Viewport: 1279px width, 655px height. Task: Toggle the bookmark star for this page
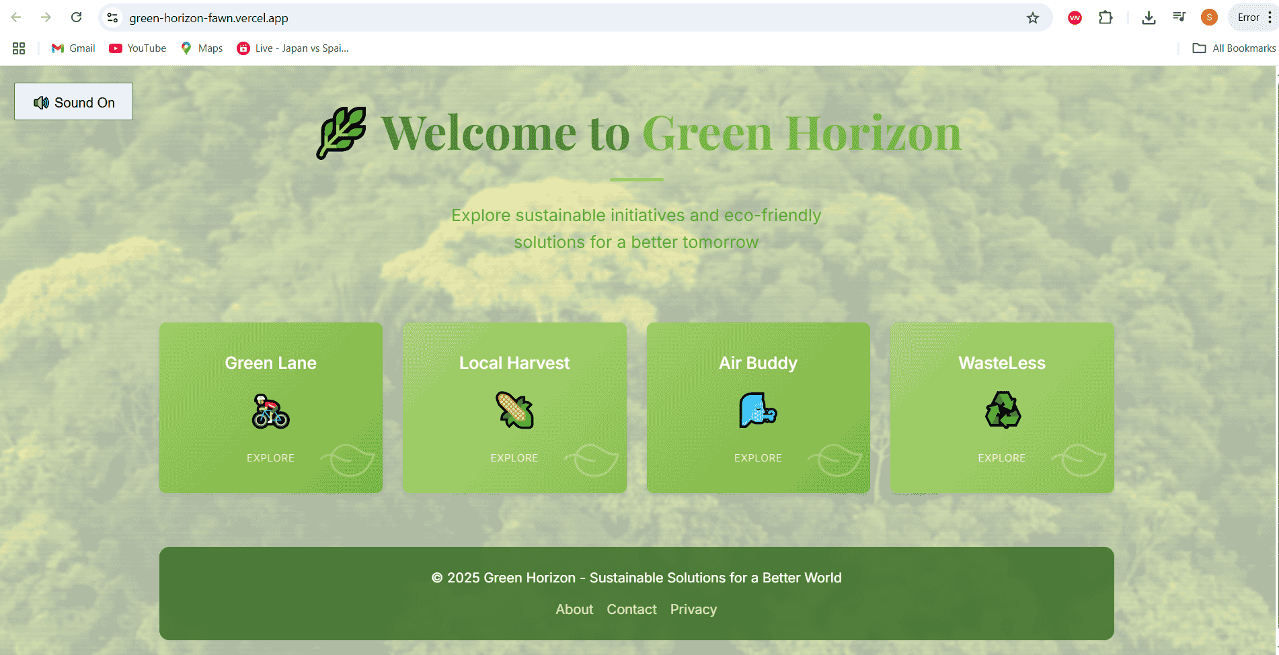(1032, 17)
